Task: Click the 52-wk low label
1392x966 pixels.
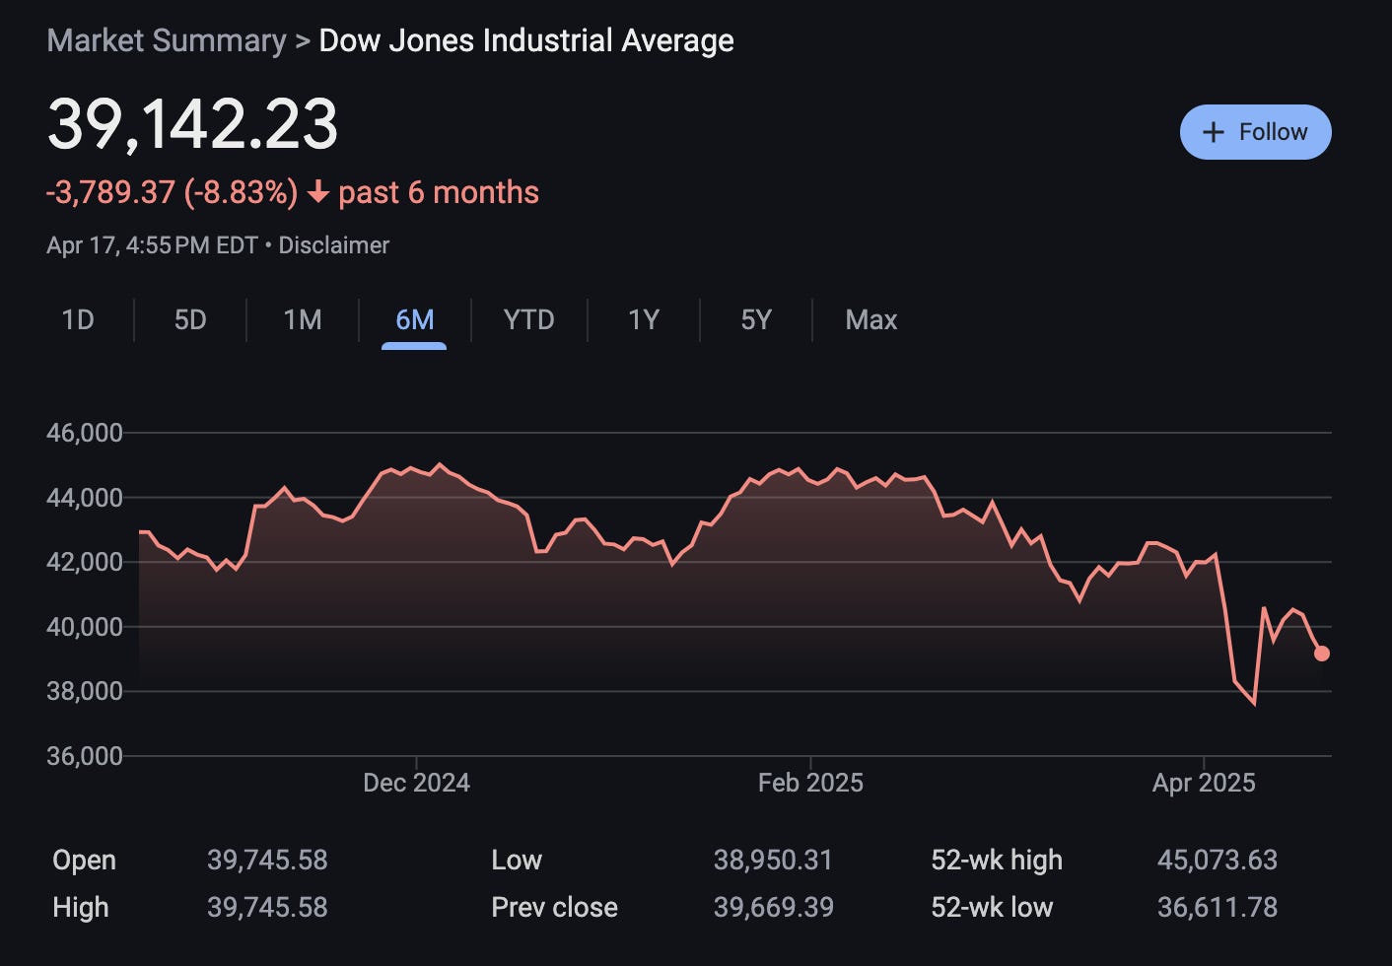Action: click(x=992, y=907)
